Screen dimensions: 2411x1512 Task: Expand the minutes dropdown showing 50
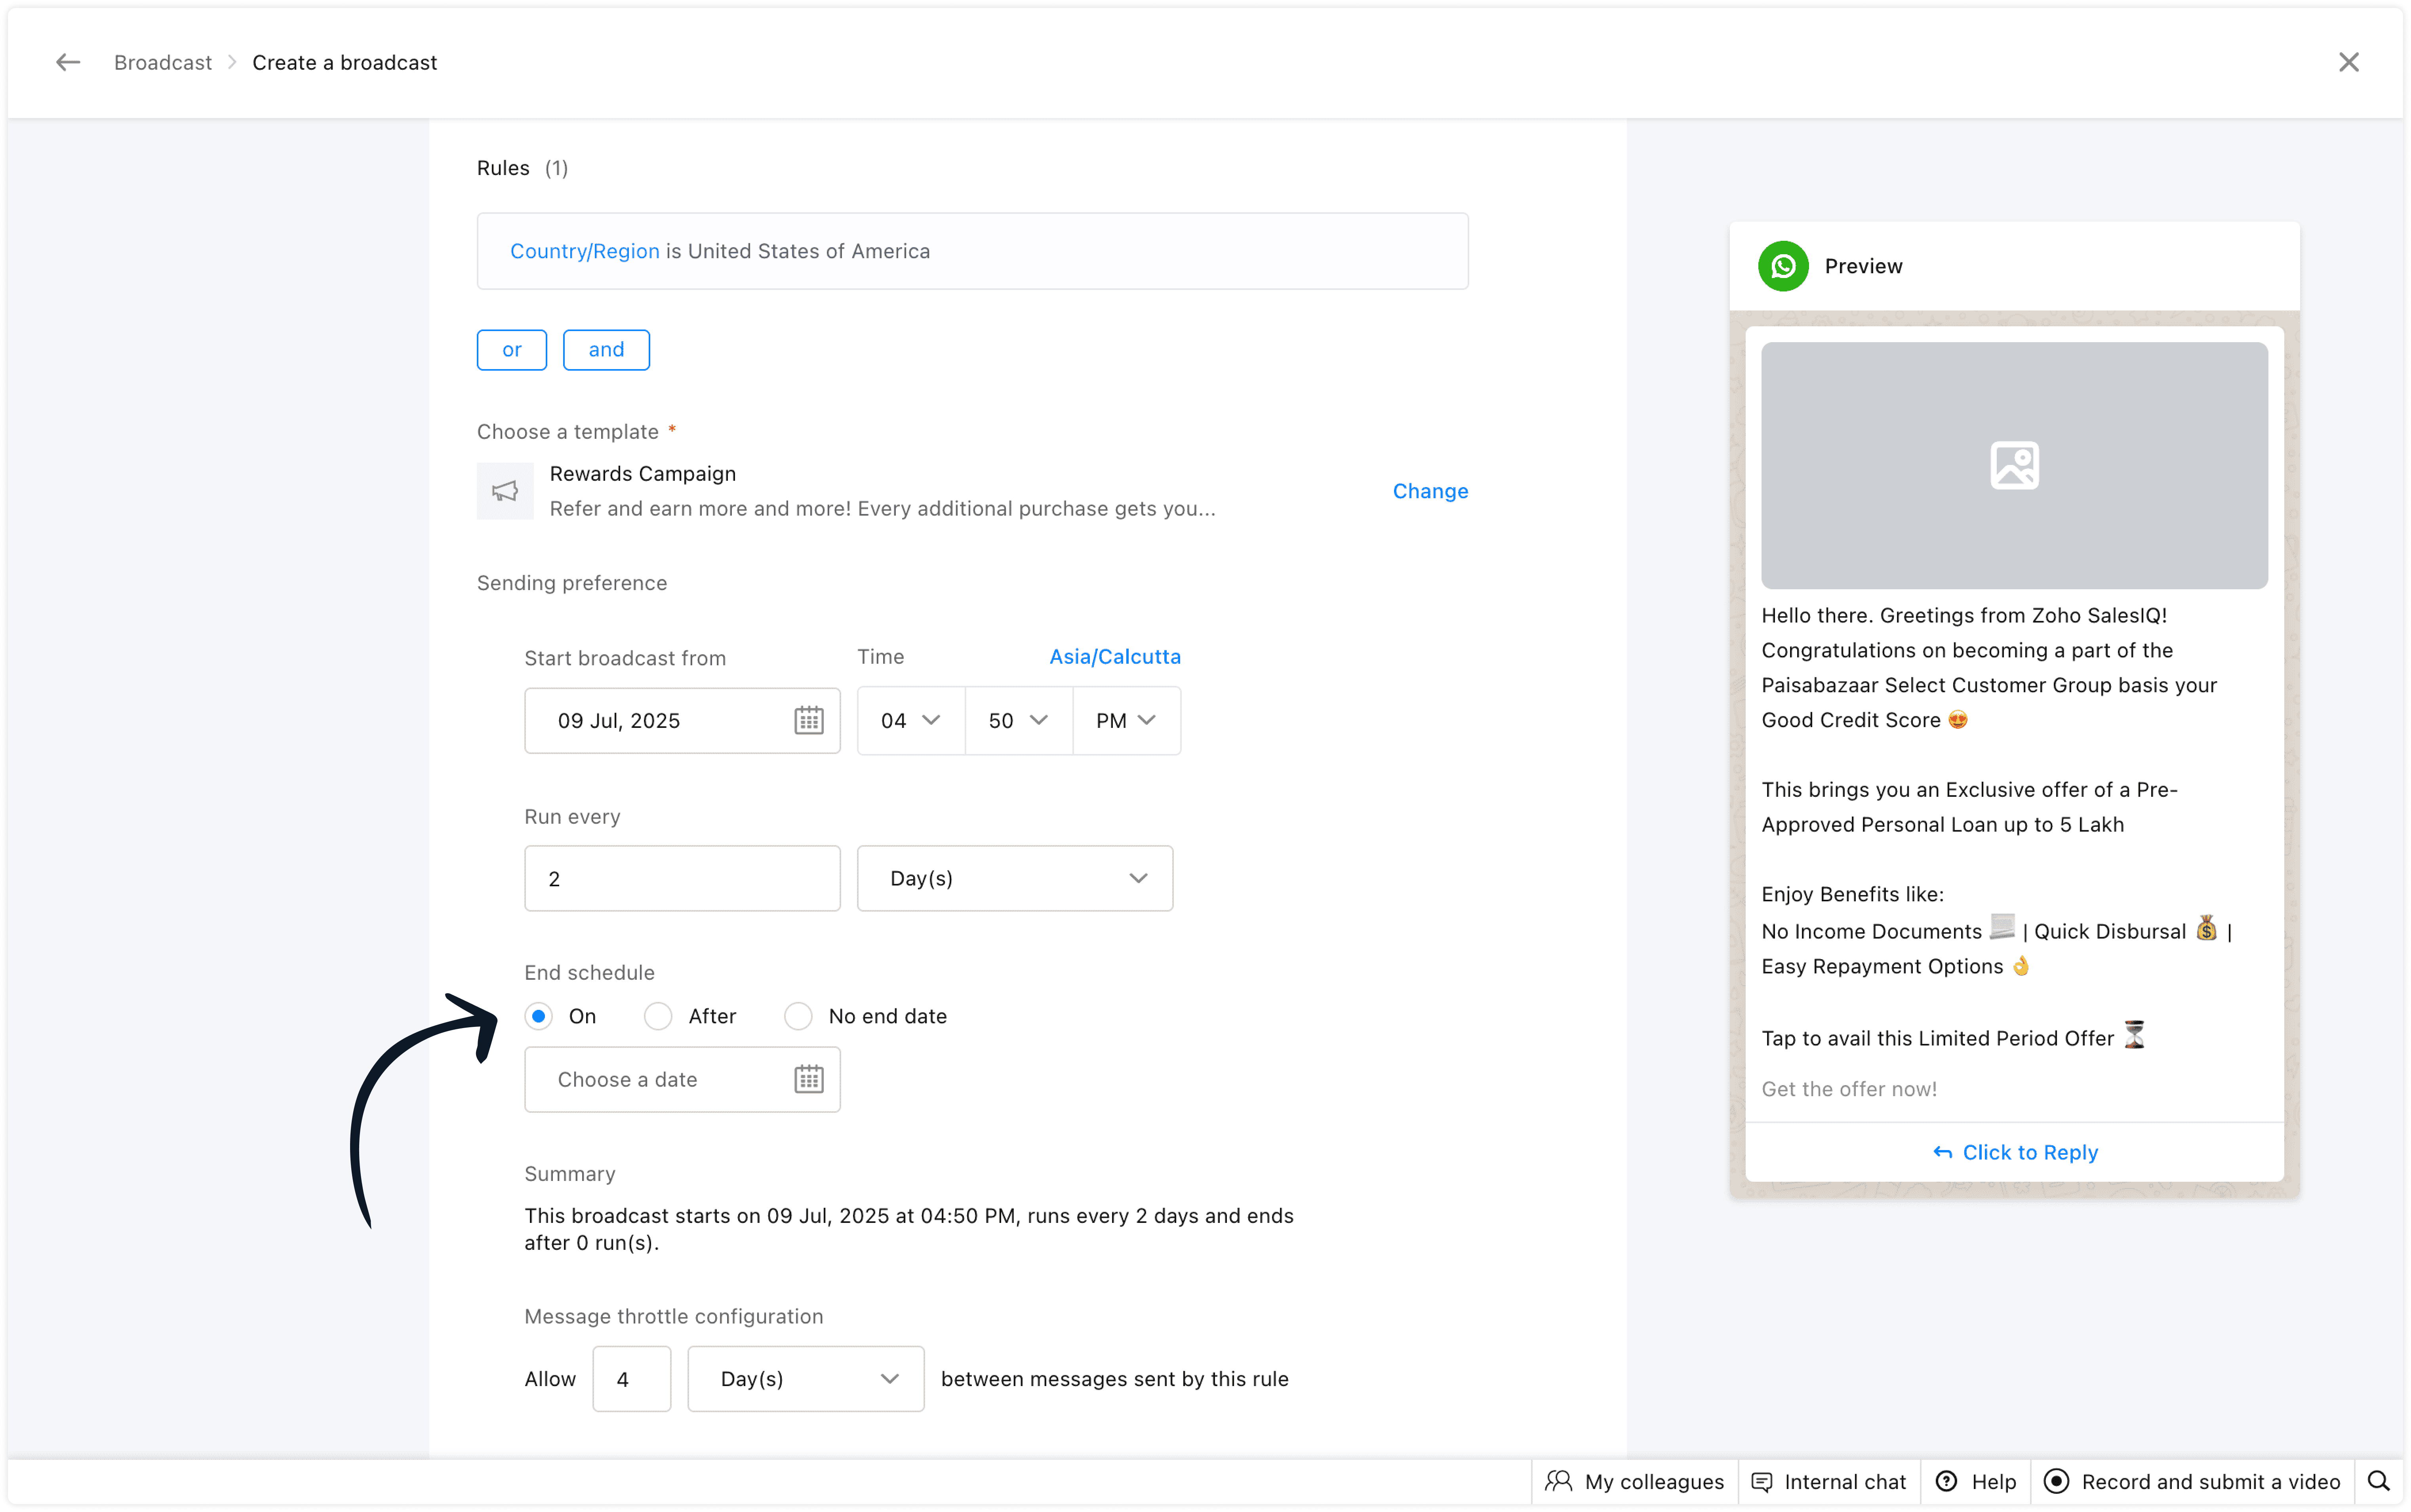click(1018, 720)
